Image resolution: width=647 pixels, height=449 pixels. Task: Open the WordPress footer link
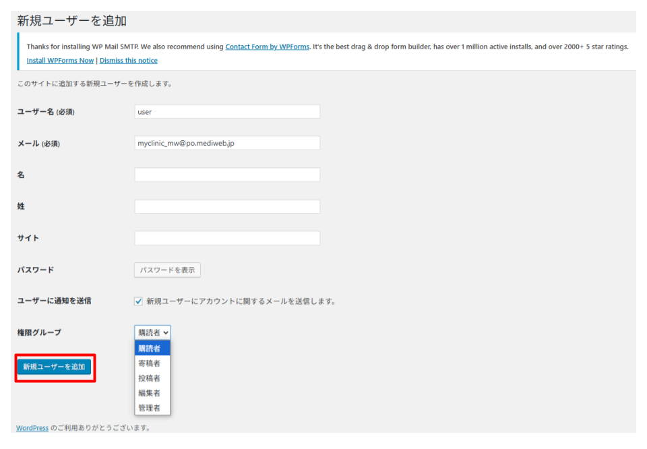[x=32, y=428]
